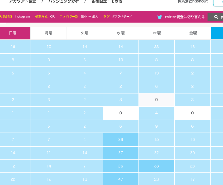
Task: Click the cell with value 47
Action: (x=120, y=179)
